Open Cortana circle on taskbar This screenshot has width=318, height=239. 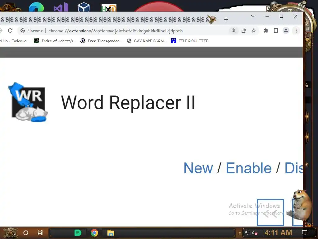[x=26, y=233]
